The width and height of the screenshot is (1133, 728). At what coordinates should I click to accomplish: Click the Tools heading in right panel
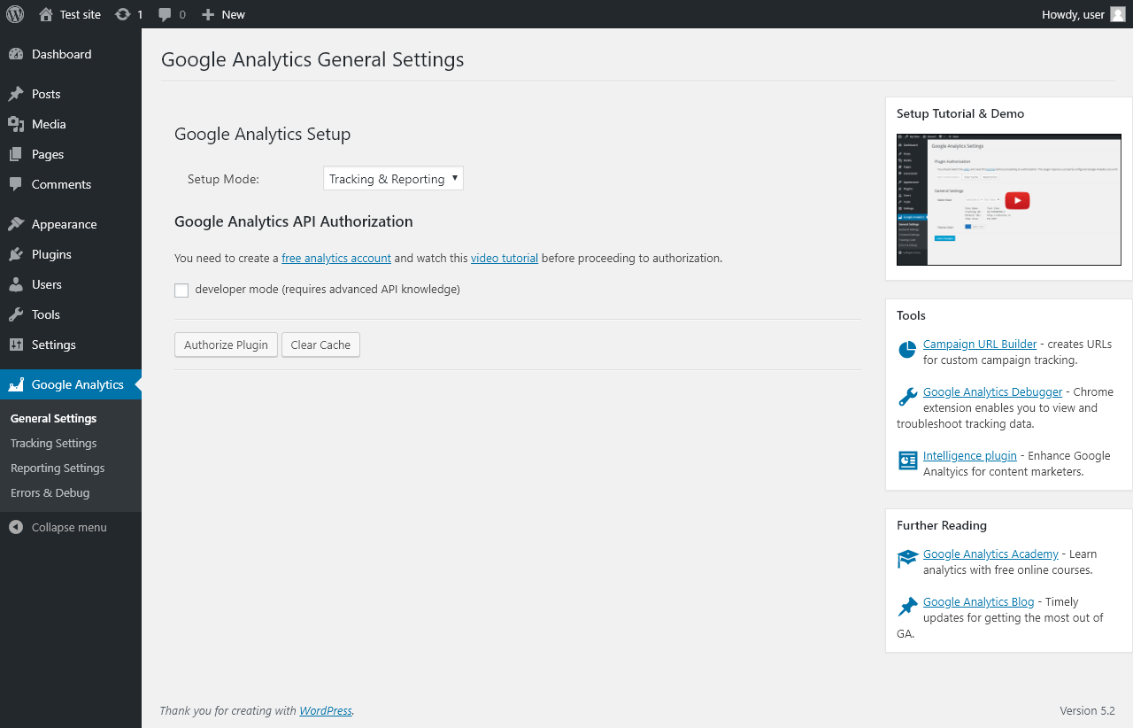(911, 315)
